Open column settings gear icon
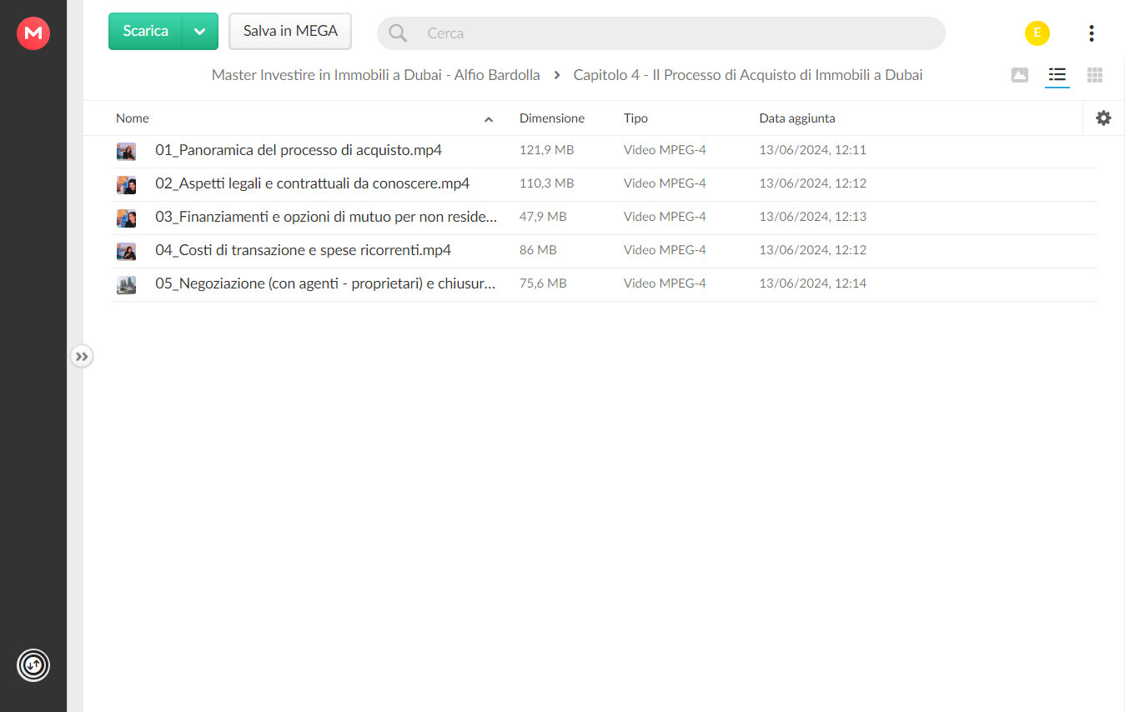The width and height of the screenshot is (1125, 712). pos(1103,118)
